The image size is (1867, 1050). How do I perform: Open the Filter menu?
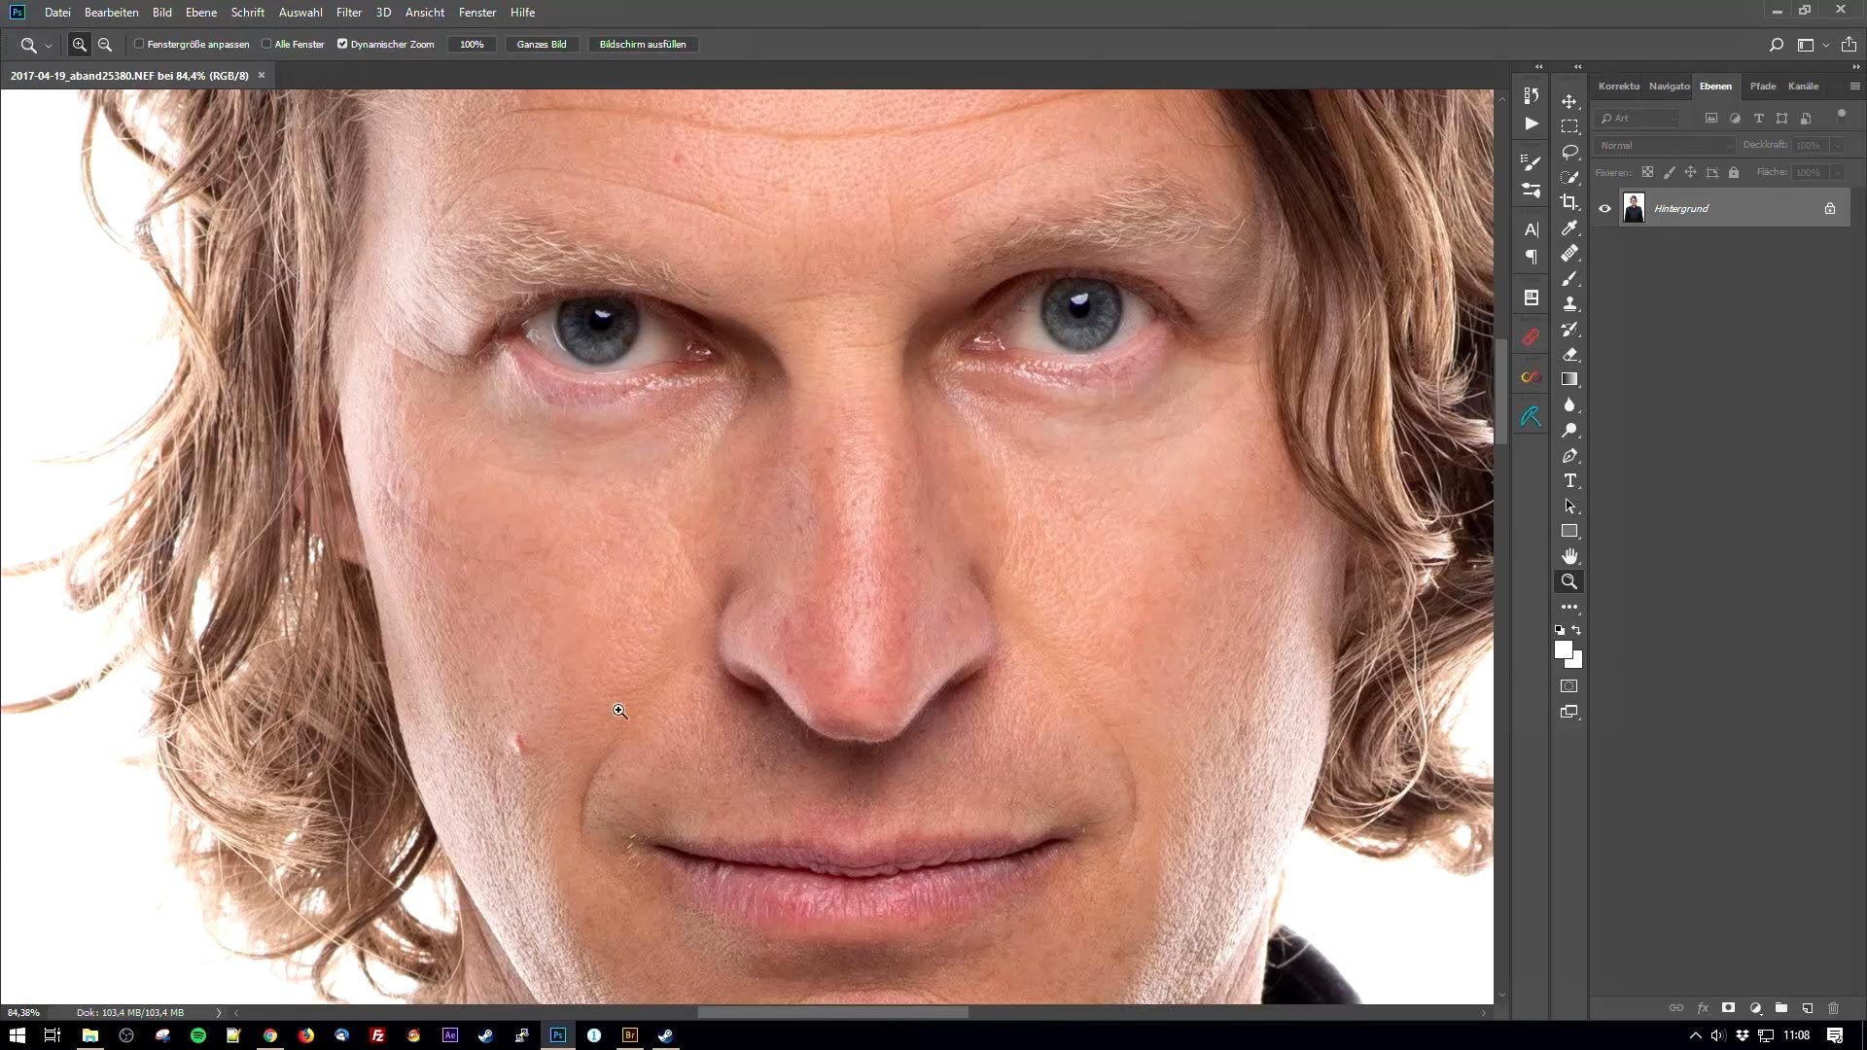[348, 13]
